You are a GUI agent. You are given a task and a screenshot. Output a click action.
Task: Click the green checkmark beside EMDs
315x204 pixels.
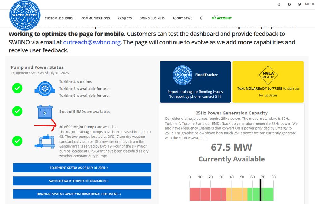17,111
